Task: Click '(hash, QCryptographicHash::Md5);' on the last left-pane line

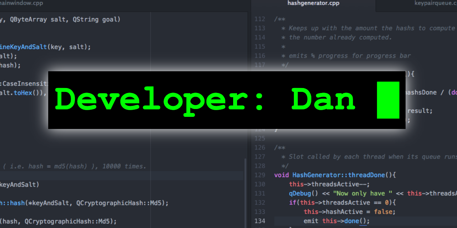Action: coord(58,221)
